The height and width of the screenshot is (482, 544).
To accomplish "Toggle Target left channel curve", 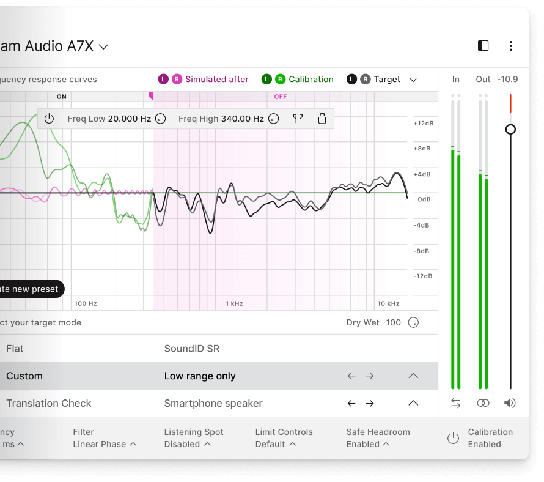I will point(351,79).
